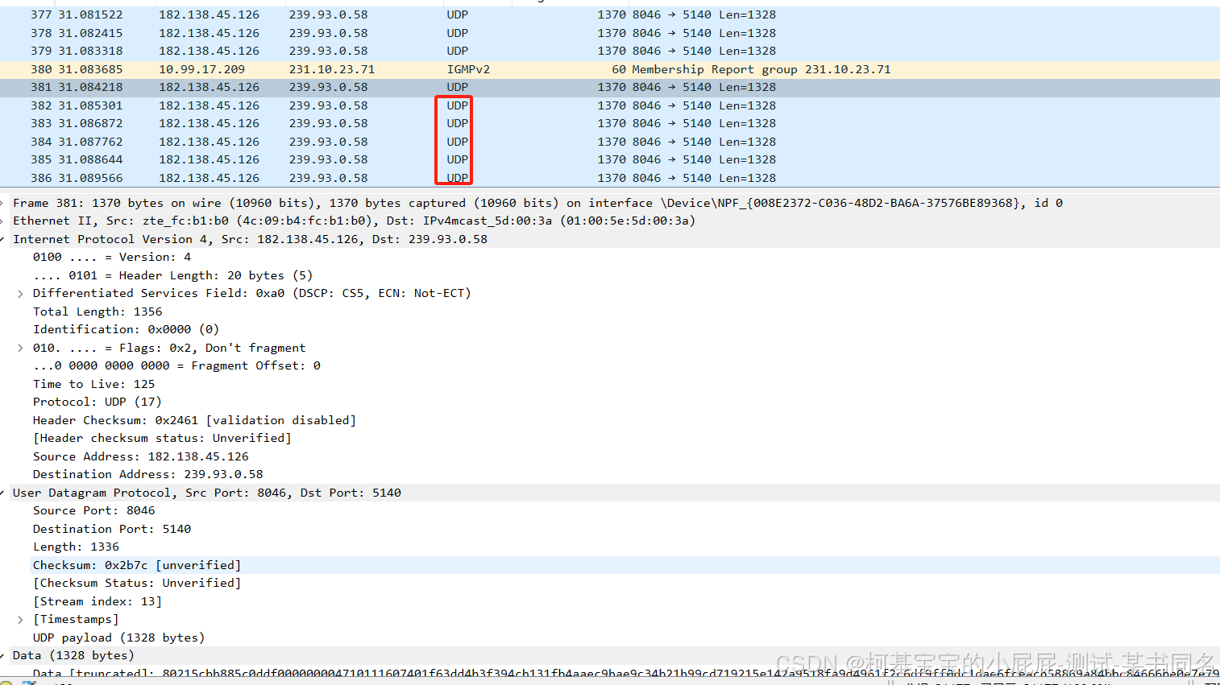Select Checksum: 0x2b7c [unverified] line
1220x685 pixels.
click(137, 565)
